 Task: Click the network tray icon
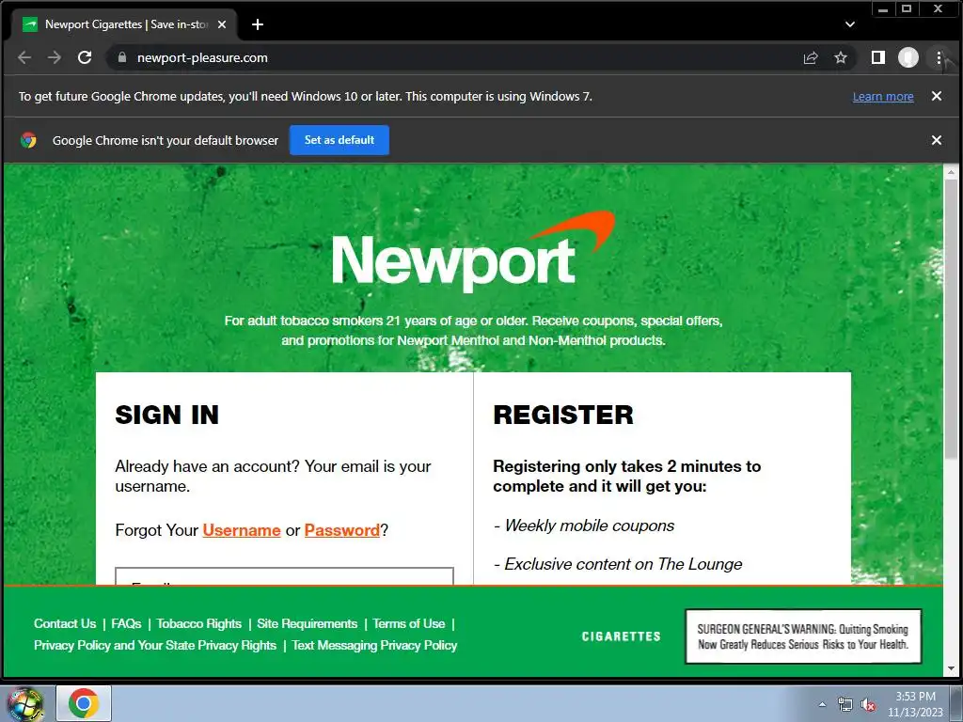(x=845, y=704)
